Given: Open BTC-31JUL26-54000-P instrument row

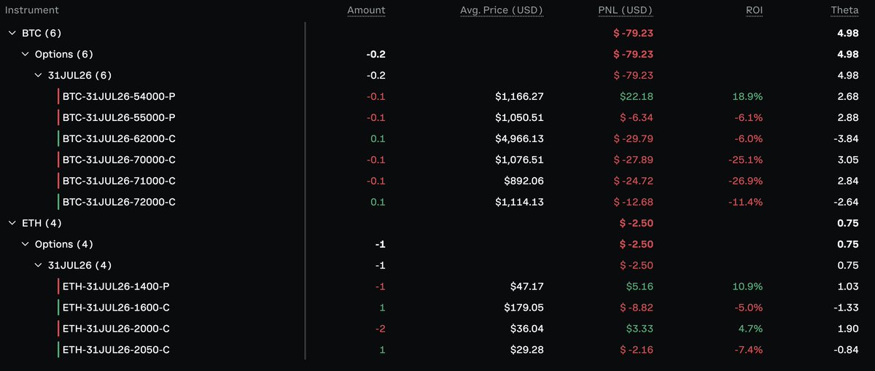Looking at the screenshot, I should click(119, 96).
